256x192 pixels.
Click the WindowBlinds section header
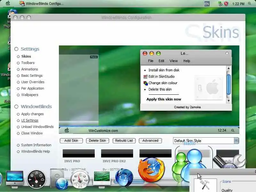point(36,107)
